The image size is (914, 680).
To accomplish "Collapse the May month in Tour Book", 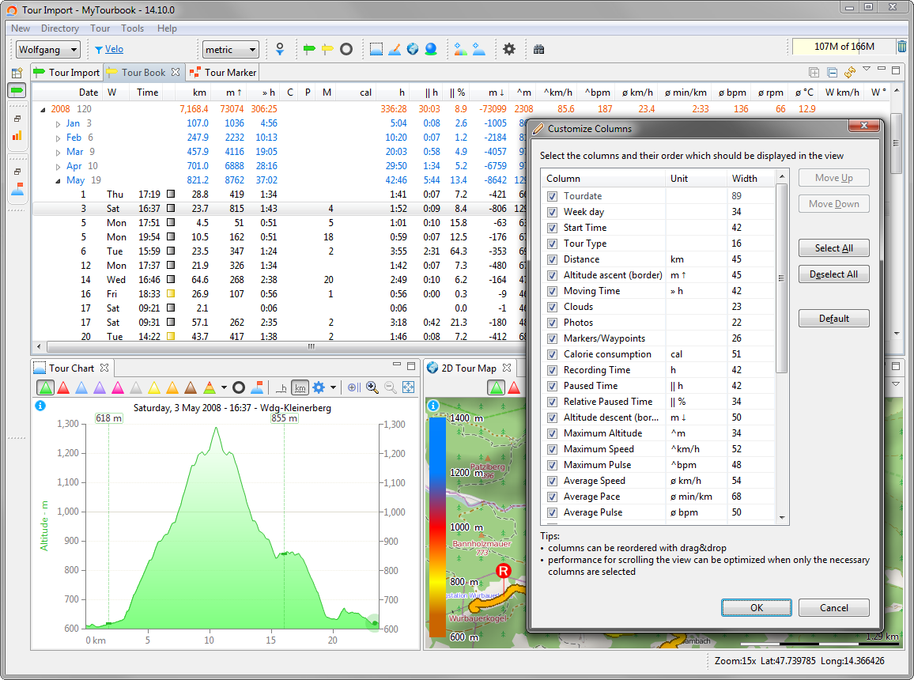I will [x=58, y=180].
